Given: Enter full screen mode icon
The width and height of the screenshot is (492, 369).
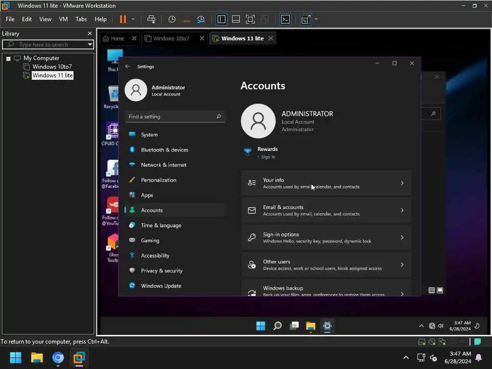Looking at the screenshot, I should (x=250, y=19).
